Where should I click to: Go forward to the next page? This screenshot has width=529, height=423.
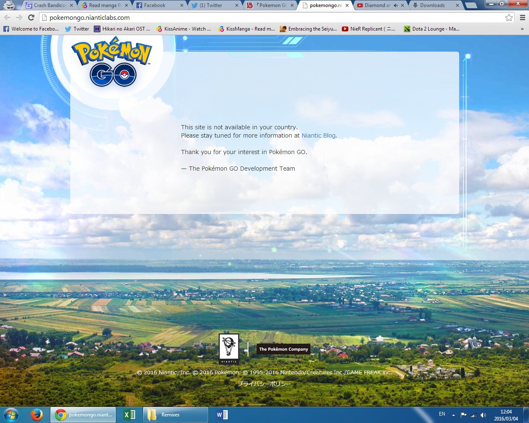click(x=19, y=17)
